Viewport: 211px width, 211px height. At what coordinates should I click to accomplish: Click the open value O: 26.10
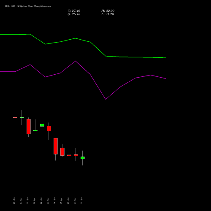point(74,14)
